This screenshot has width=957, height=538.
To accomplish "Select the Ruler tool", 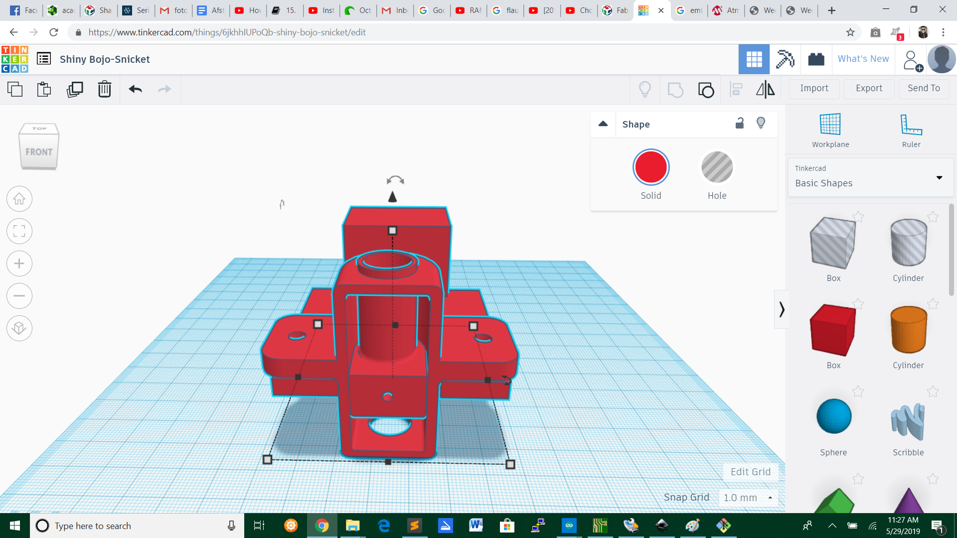I will tap(911, 131).
